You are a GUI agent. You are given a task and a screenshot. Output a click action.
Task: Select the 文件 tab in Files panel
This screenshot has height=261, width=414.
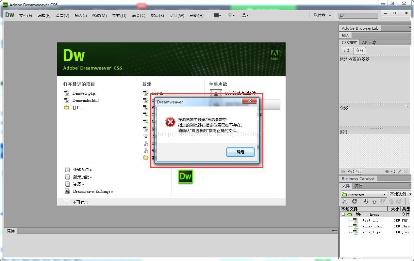(346, 186)
